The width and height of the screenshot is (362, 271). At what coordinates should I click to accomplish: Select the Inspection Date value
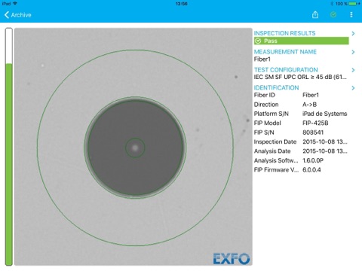point(325,142)
